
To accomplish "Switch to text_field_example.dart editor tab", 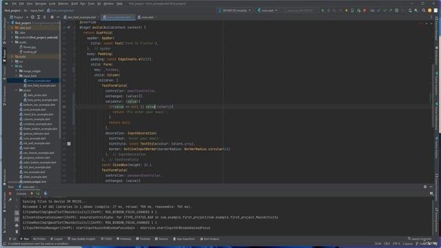I will (x=81, y=17).
